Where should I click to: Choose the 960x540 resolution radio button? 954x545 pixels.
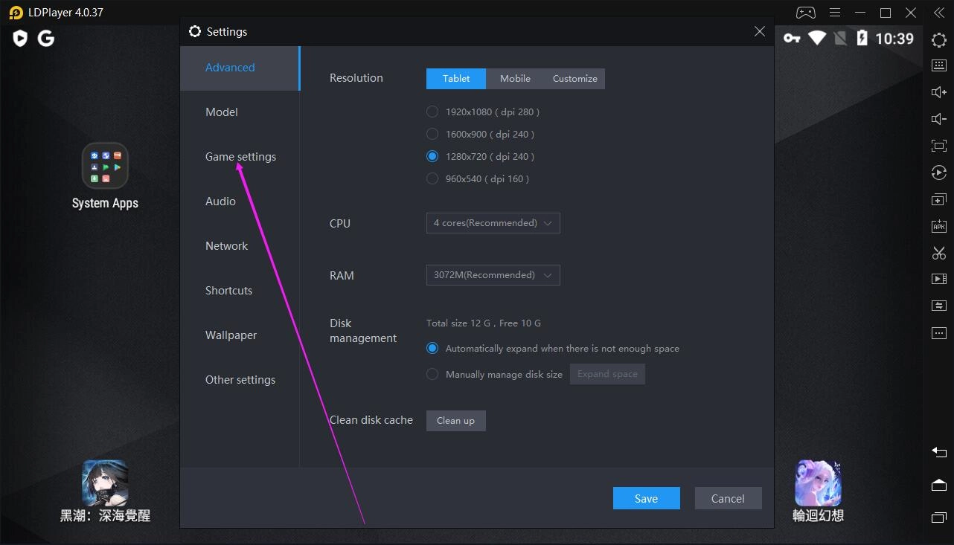click(x=432, y=178)
